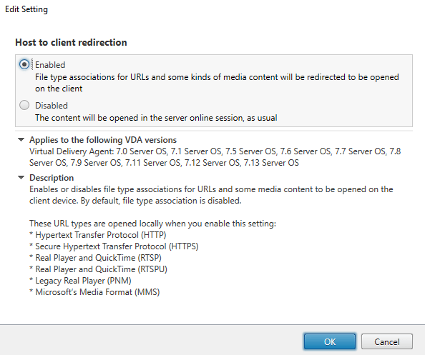Click the Legacy Real Player (PNM) line
The height and width of the screenshot is (355, 425).
80,281
